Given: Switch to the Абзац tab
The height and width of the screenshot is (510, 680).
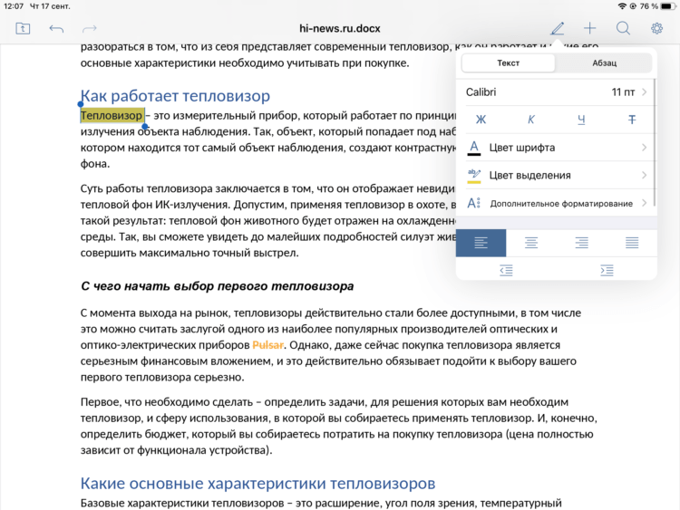Looking at the screenshot, I should coord(604,63).
